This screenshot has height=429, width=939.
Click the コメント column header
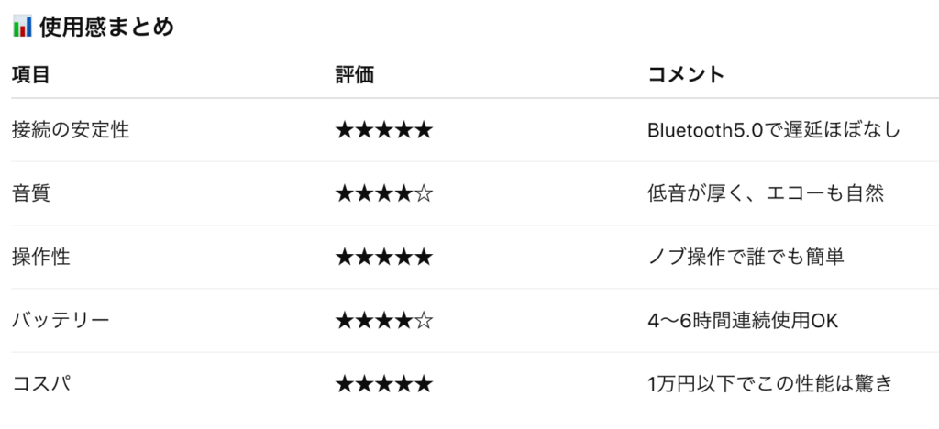pyautogui.click(x=685, y=75)
